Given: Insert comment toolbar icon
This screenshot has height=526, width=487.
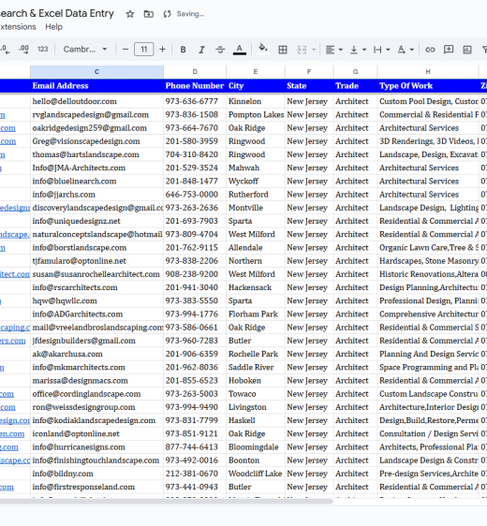Looking at the screenshot, I should point(449,50).
